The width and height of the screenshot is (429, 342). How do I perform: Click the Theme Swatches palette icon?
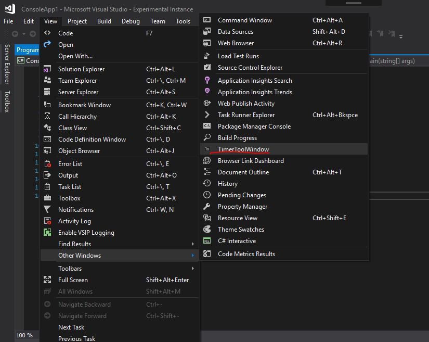[x=207, y=229]
